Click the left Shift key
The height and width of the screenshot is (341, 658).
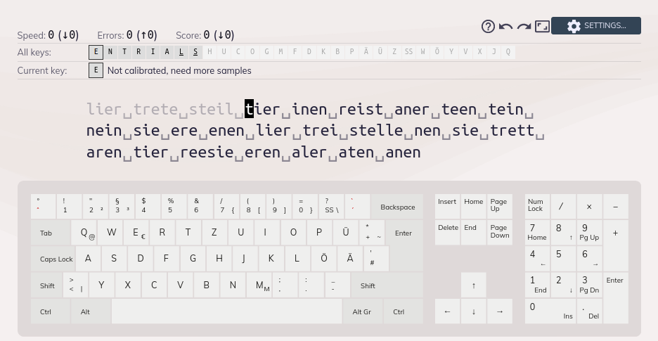(x=46, y=285)
